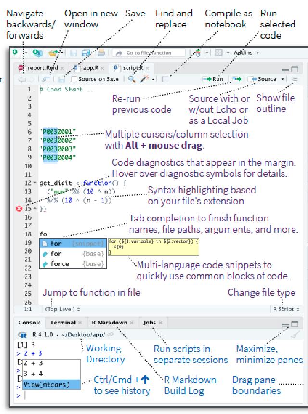The image size is (308, 414).
Task: Choose the 'for' snippet completion entry
Action: (x=73, y=243)
